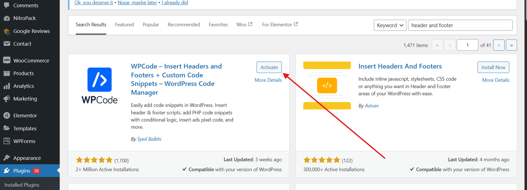The width and height of the screenshot is (527, 190).
Task: Click the plugin search text field
Action: click(460, 25)
